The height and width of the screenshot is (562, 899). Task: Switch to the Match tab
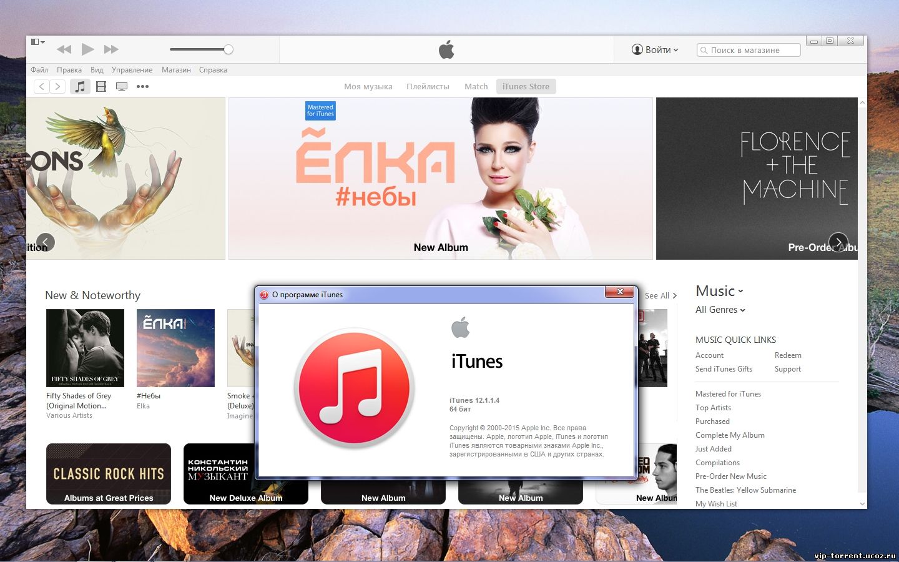(476, 87)
